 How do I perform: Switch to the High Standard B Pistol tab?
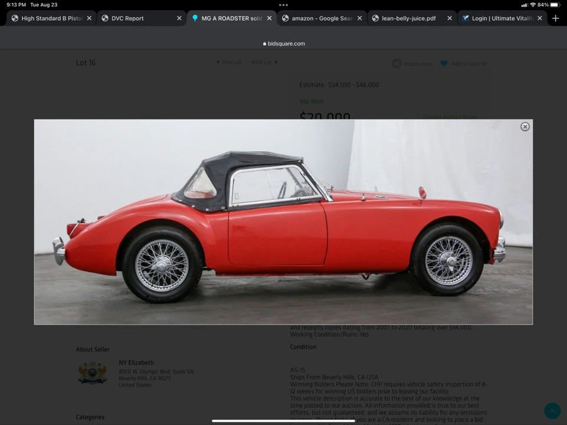tap(52, 18)
